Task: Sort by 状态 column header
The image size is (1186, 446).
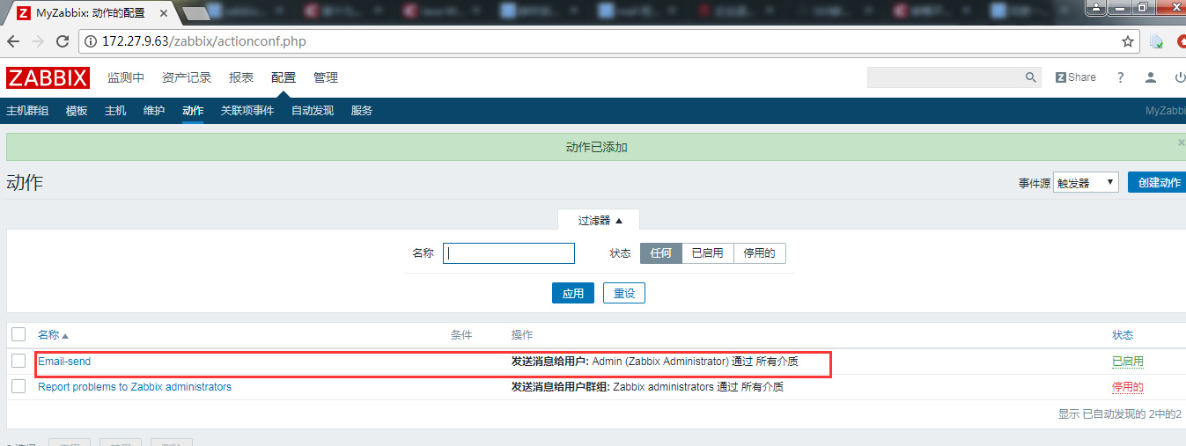Action: click(1123, 335)
